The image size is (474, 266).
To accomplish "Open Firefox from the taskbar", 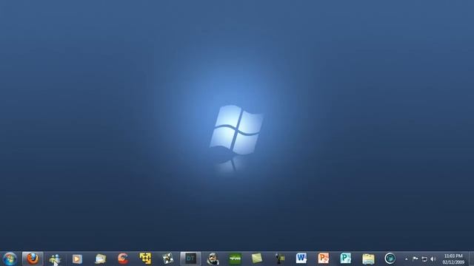I will point(33,259).
